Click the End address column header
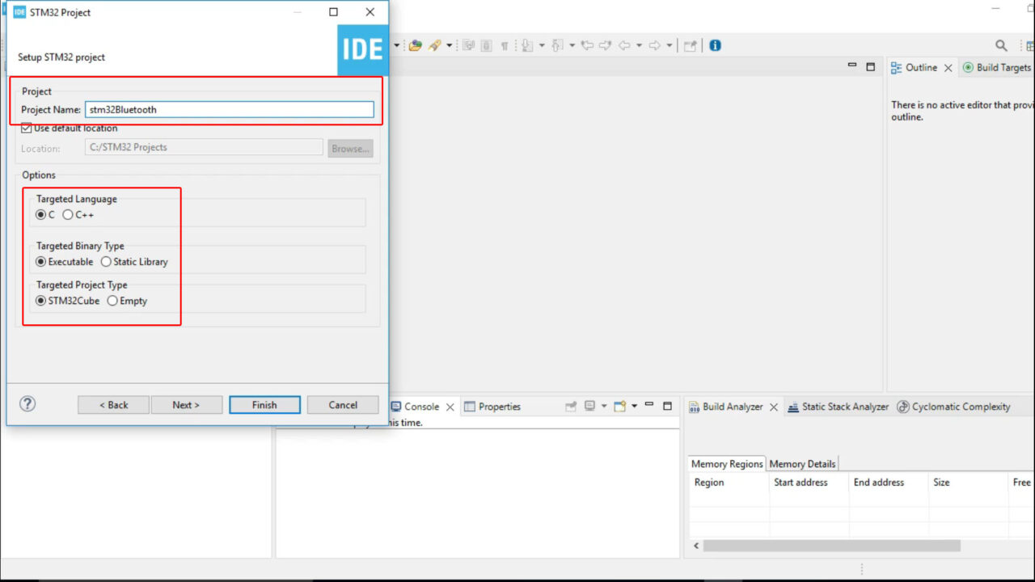 coord(888,483)
